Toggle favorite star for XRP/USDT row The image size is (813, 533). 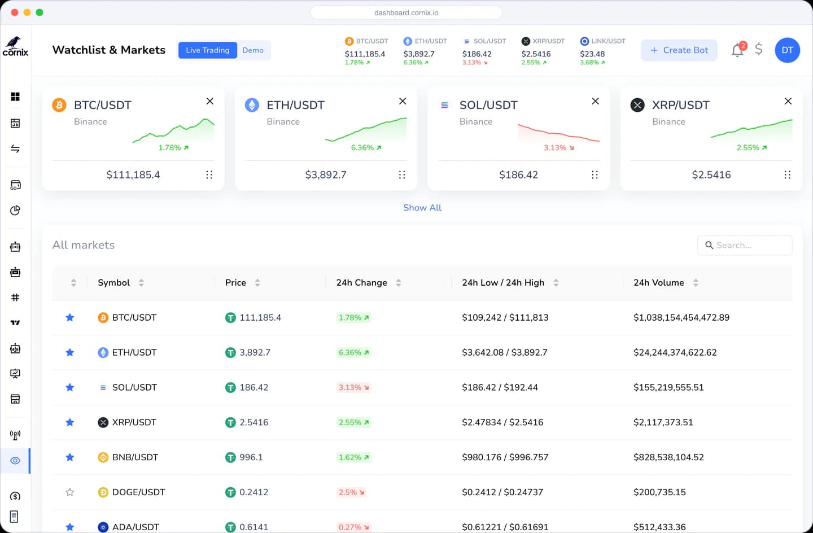click(x=70, y=422)
